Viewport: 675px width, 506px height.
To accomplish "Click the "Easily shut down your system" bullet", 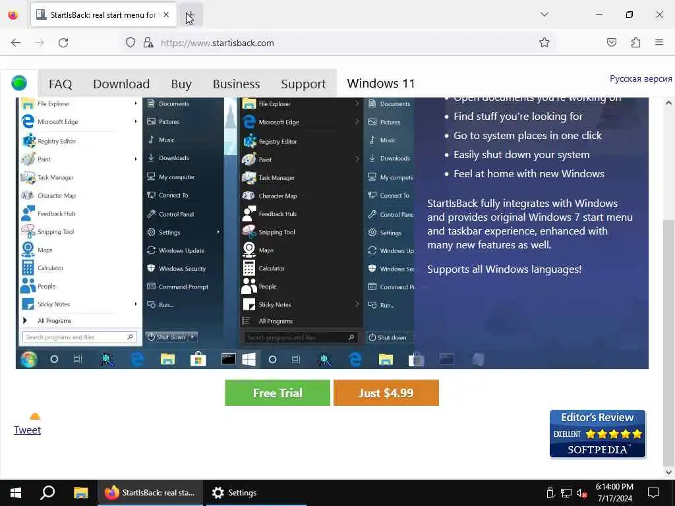I will point(521,155).
